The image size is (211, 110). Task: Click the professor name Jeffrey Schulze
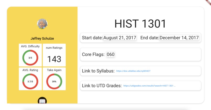point(42,38)
